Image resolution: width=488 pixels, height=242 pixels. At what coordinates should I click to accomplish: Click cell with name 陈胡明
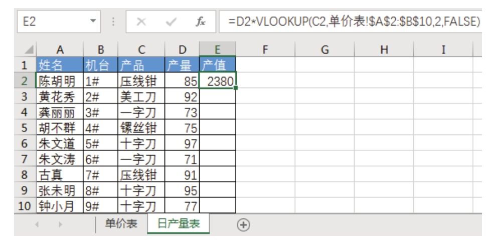(x=60, y=79)
